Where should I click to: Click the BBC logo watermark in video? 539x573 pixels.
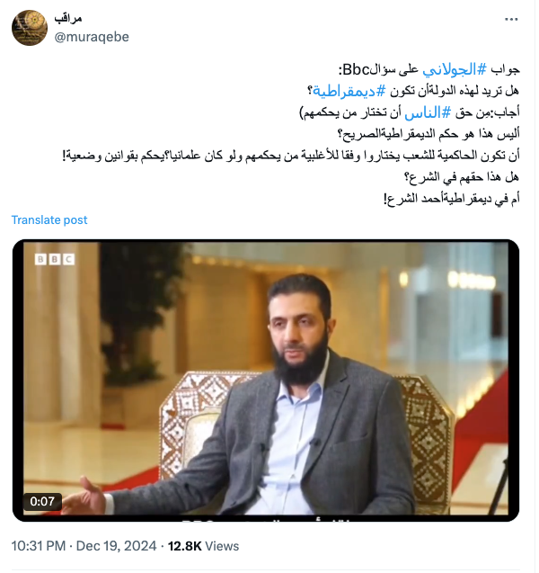point(55,259)
